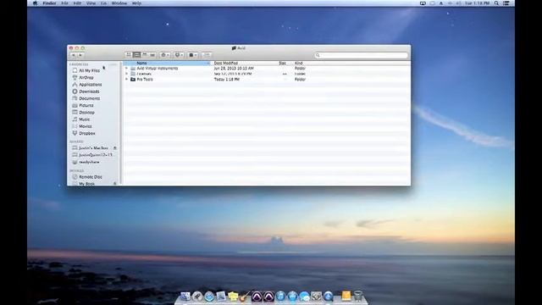Open the item arrangement dropdown
The height and width of the screenshot is (305, 542).
[x=192, y=55]
